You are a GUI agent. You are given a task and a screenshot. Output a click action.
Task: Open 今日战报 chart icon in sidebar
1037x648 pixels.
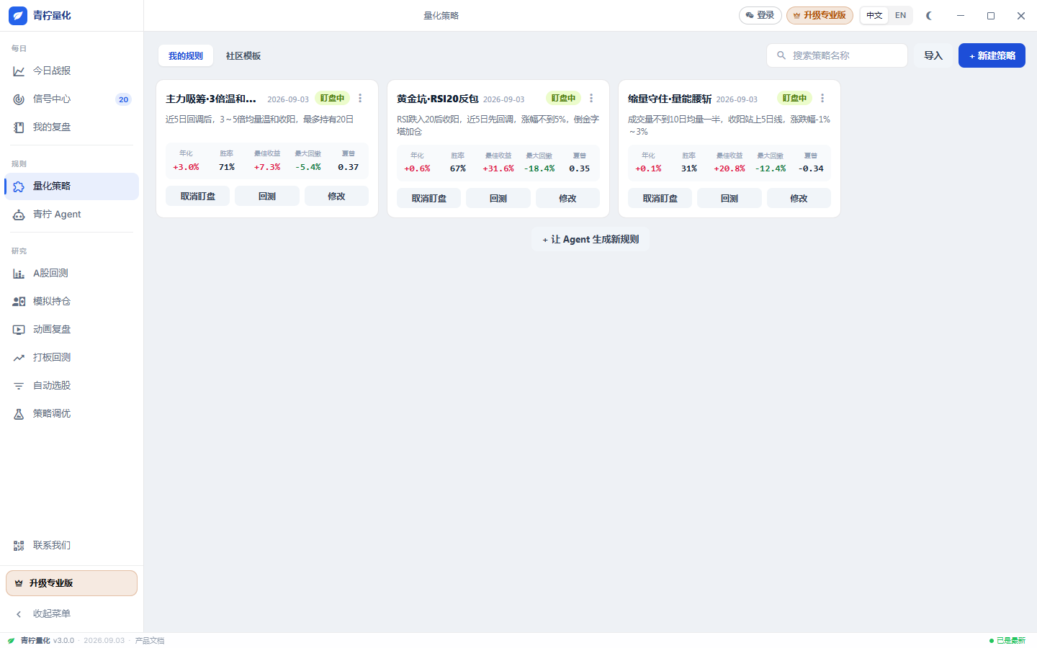tap(19, 71)
